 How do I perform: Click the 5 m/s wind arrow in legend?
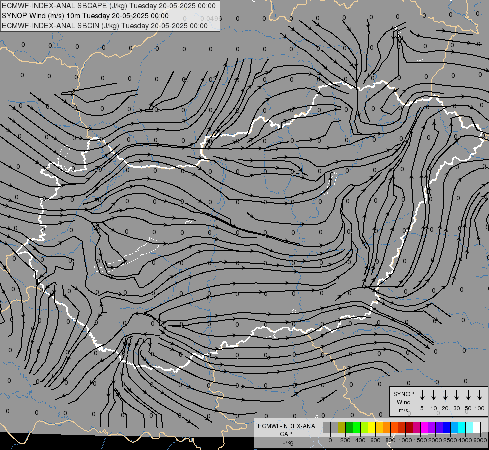(422, 395)
